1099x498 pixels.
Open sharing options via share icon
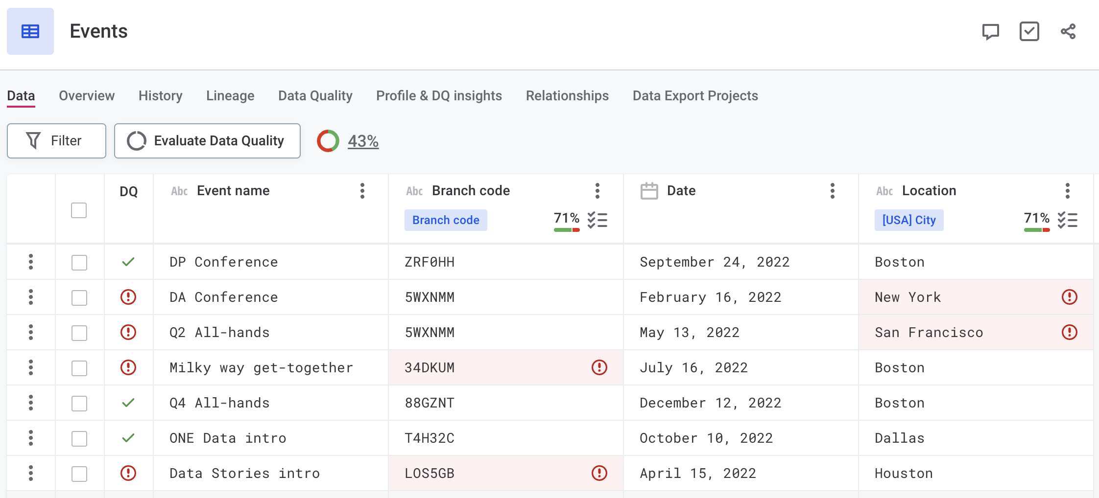[1068, 31]
